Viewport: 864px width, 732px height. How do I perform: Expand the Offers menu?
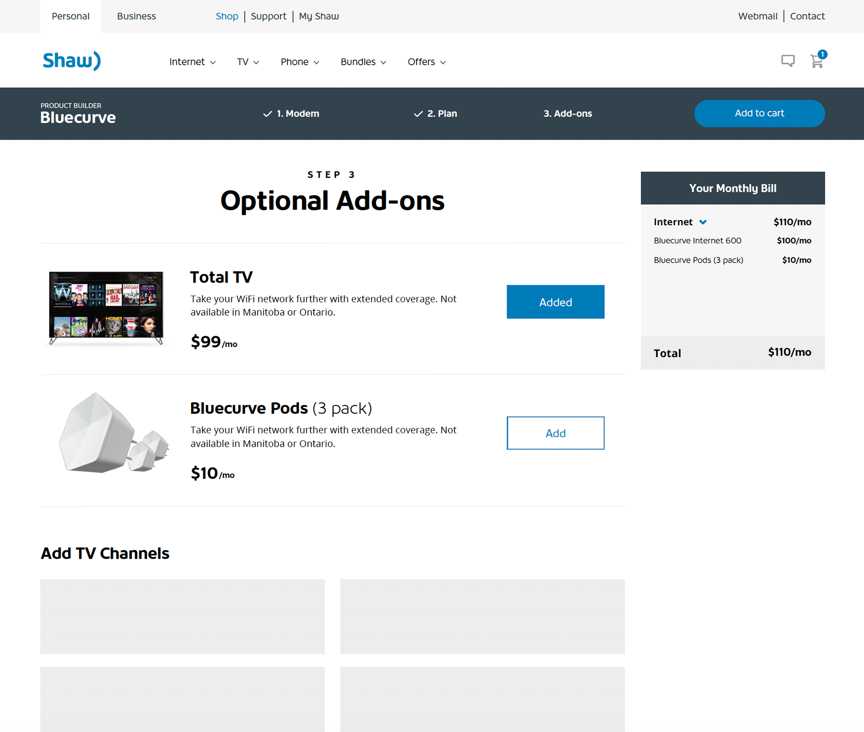pos(427,62)
